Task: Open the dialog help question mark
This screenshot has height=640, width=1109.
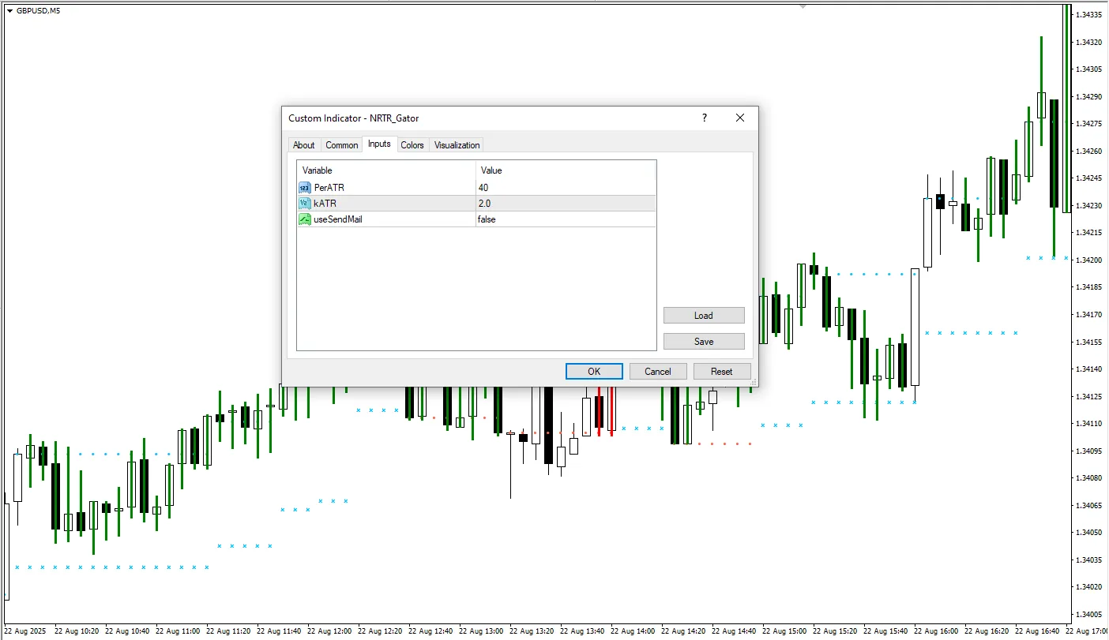Action: coord(705,118)
